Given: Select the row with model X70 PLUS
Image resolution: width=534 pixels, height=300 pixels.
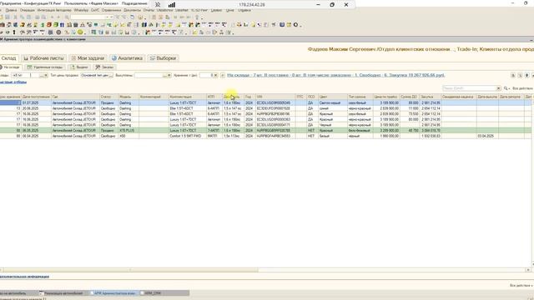Looking at the screenshot, I should (x=265, y=130).
